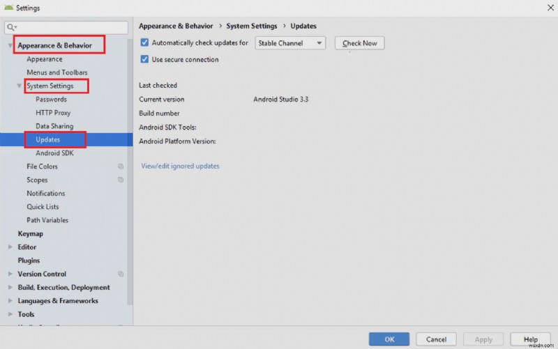The height and width of the screenshot is (349, 558).
Task: Toggle Automatically check updates for checkbox
Action: click(x=144, y=42)
